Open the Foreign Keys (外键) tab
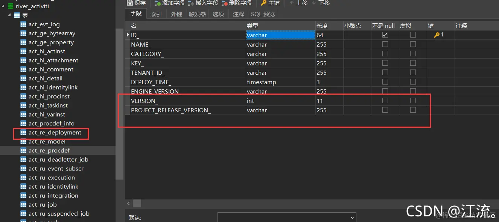This screenshot has width=499, height=222. tap(176, 14)
